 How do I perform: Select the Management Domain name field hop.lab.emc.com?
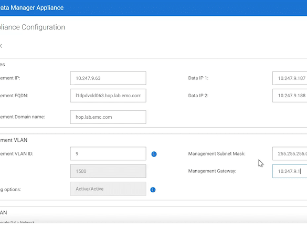[x=108, y=117]
